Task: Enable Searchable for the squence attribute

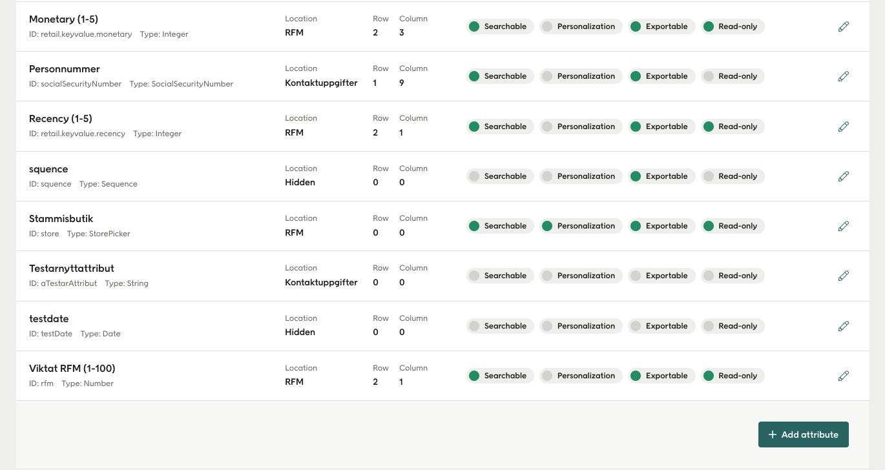Action: coord(500,176)
